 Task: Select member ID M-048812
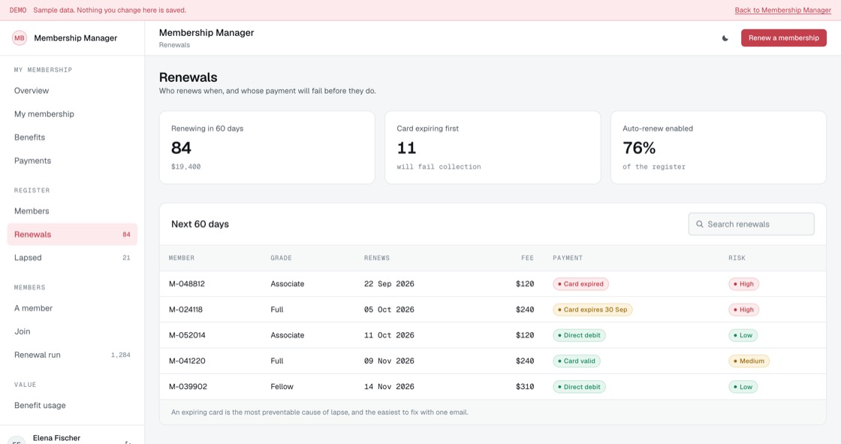pyautogui.click(x=187, y=284)
